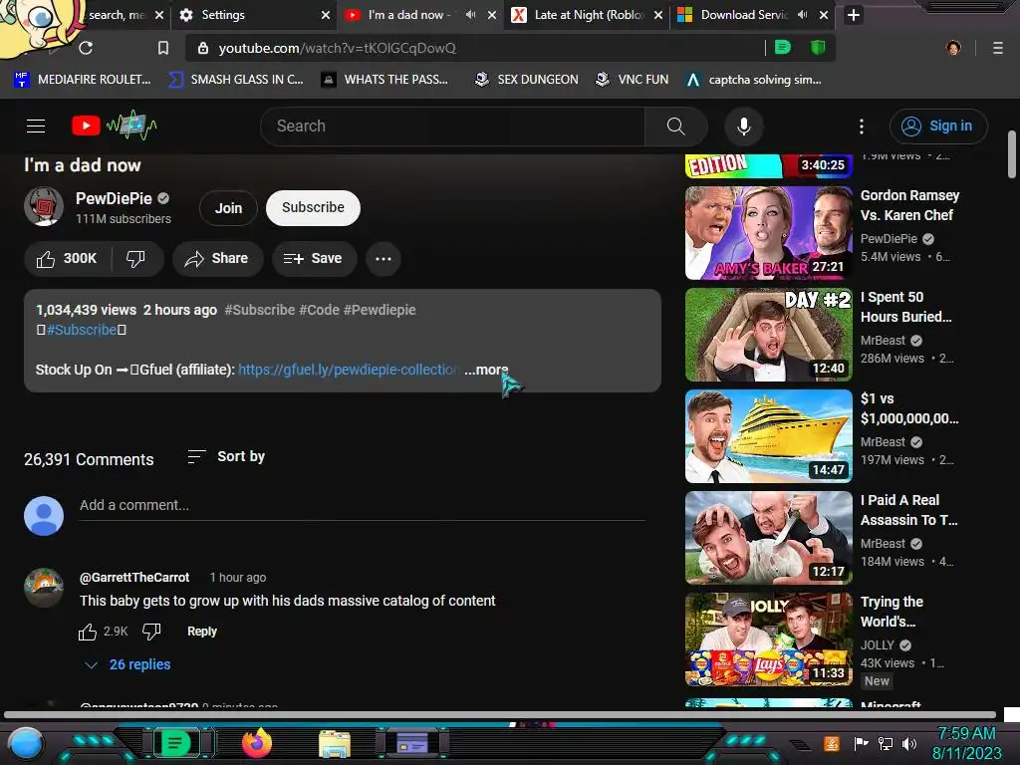Open YouTube settings three-dot menu

pyautogui.click(x=862, y=127)
